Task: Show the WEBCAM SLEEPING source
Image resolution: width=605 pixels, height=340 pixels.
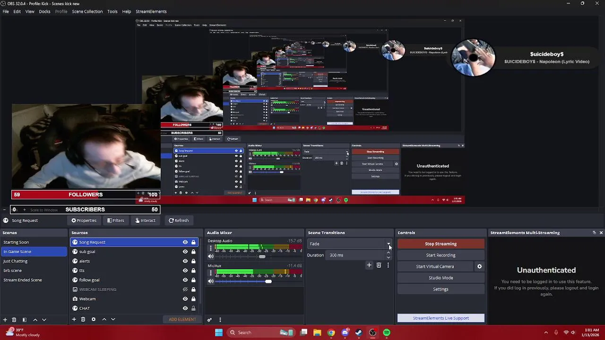Action: click(185, 289)
